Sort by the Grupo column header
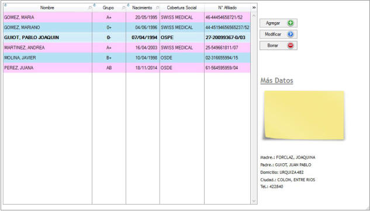This screenshot has height=211, width=370. (108, 8)
